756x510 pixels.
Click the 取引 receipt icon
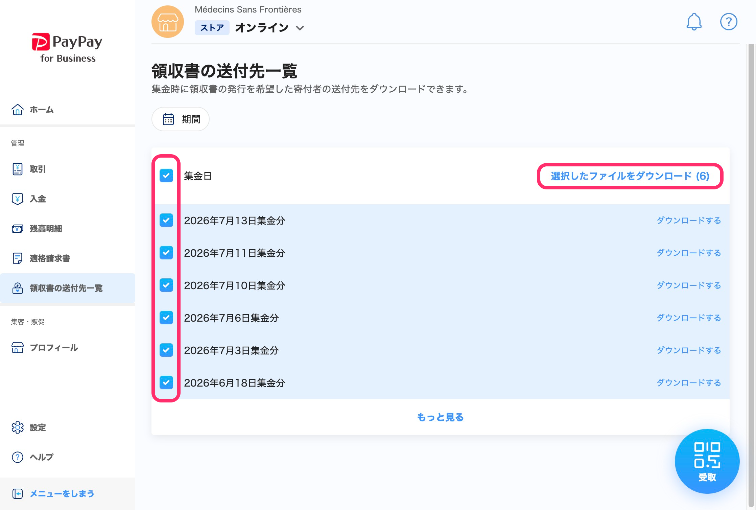tap(18, 169)
